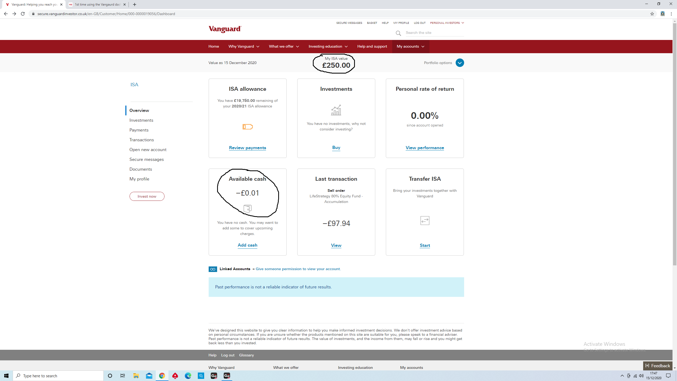
Task: Expand the Investing education menu
Action: tap(328, 47)
